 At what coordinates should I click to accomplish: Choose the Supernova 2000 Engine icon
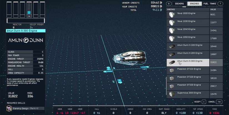(x=172, y=94)
